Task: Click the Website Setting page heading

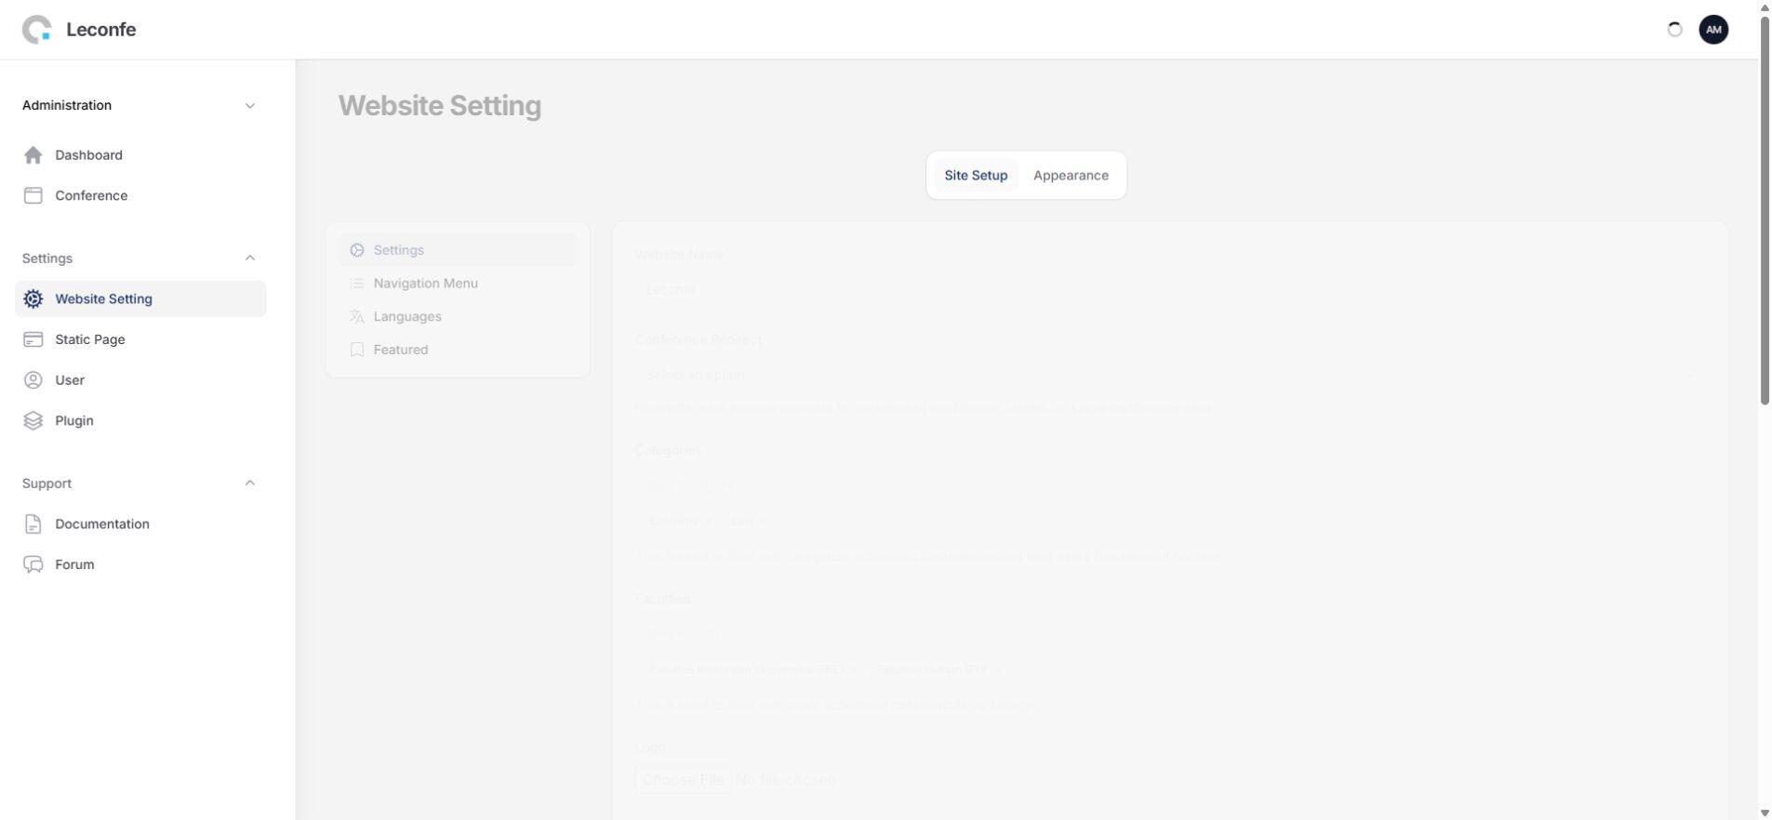Action: (440, 105)
